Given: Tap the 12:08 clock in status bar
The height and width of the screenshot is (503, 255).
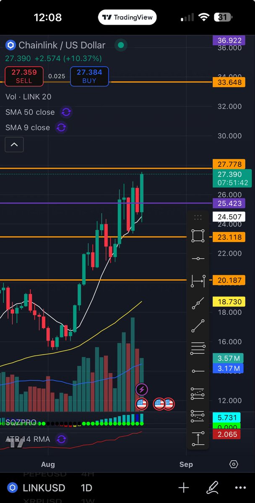Looking at the screenshot, I should pos(48,17).
